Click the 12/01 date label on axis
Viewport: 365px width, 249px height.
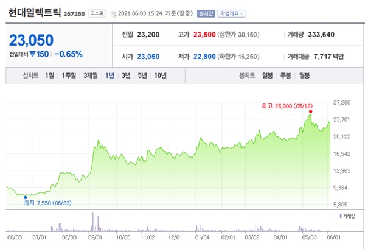(175, 237)
